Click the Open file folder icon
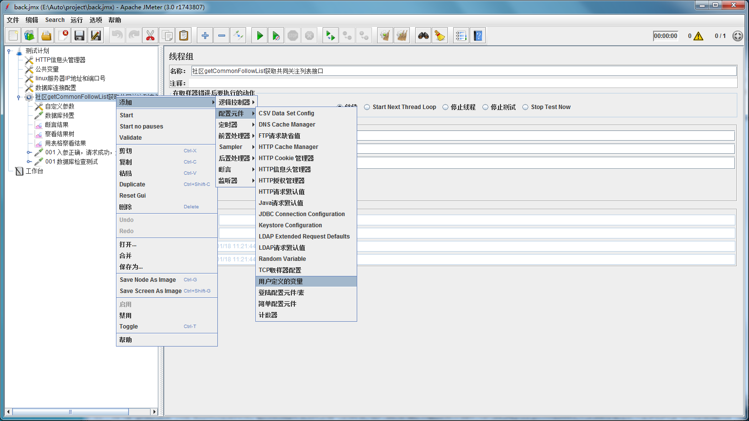This screenshot has width=749, height=421. (46, 36)
